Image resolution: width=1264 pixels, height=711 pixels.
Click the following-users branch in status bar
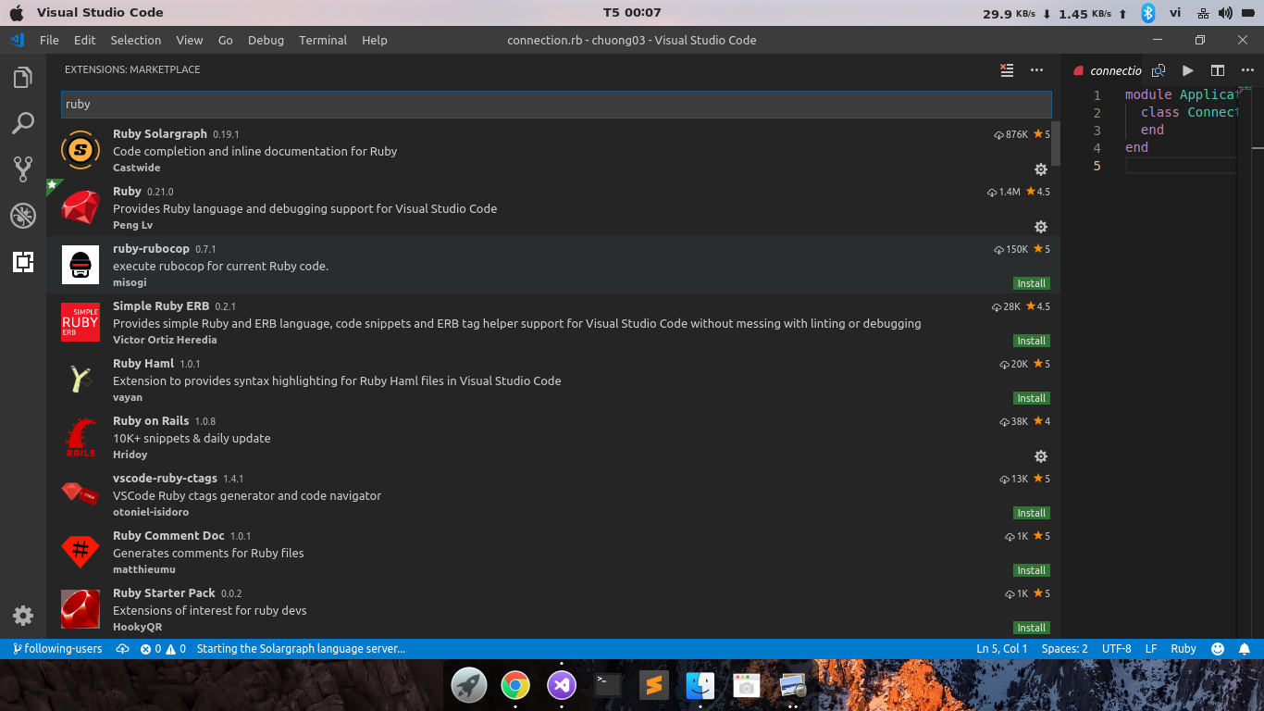57,649
